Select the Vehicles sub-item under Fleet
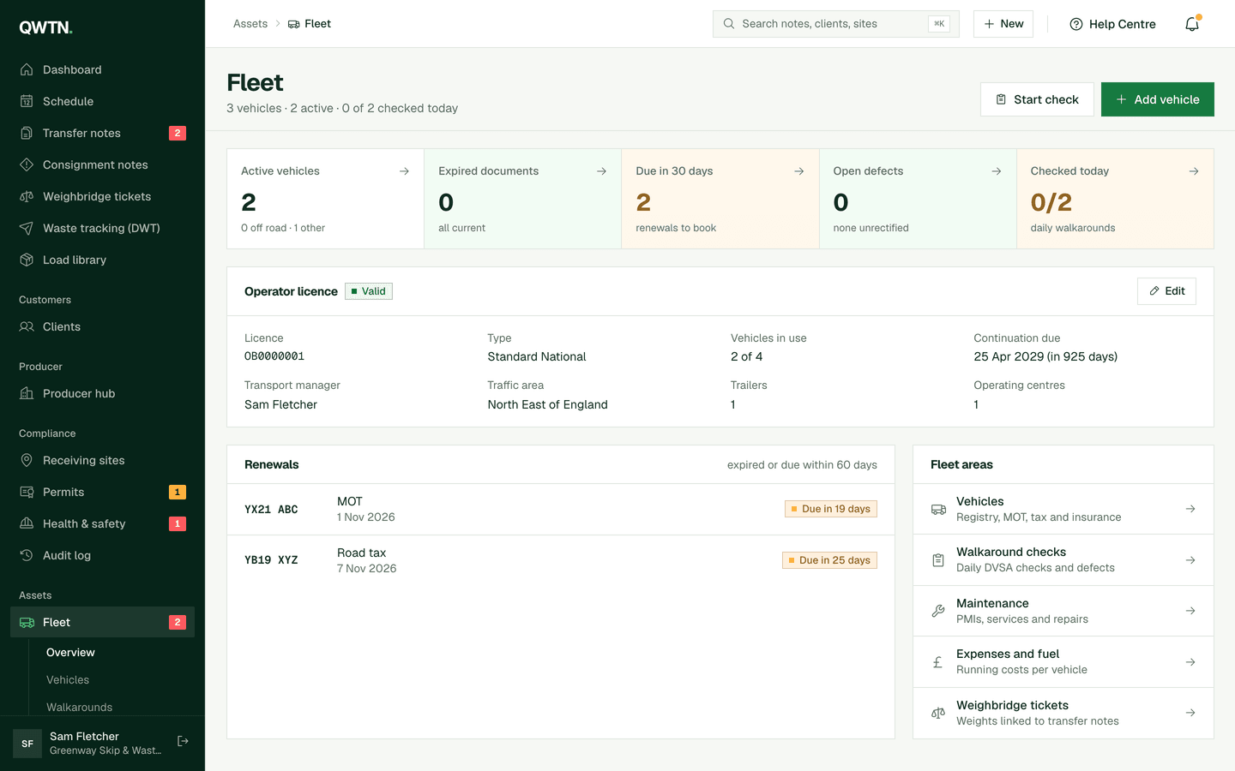This screenshot has width=1235, height=771. [68, 679]
